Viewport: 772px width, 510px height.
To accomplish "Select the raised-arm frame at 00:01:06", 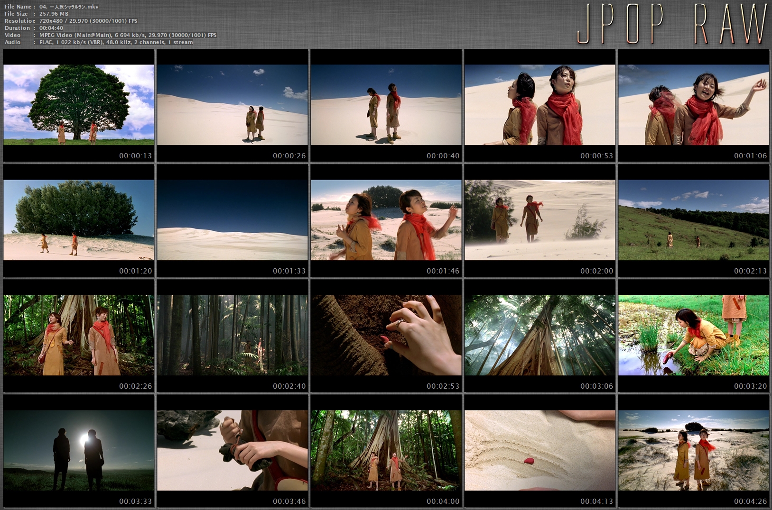I will coord(694,105).
